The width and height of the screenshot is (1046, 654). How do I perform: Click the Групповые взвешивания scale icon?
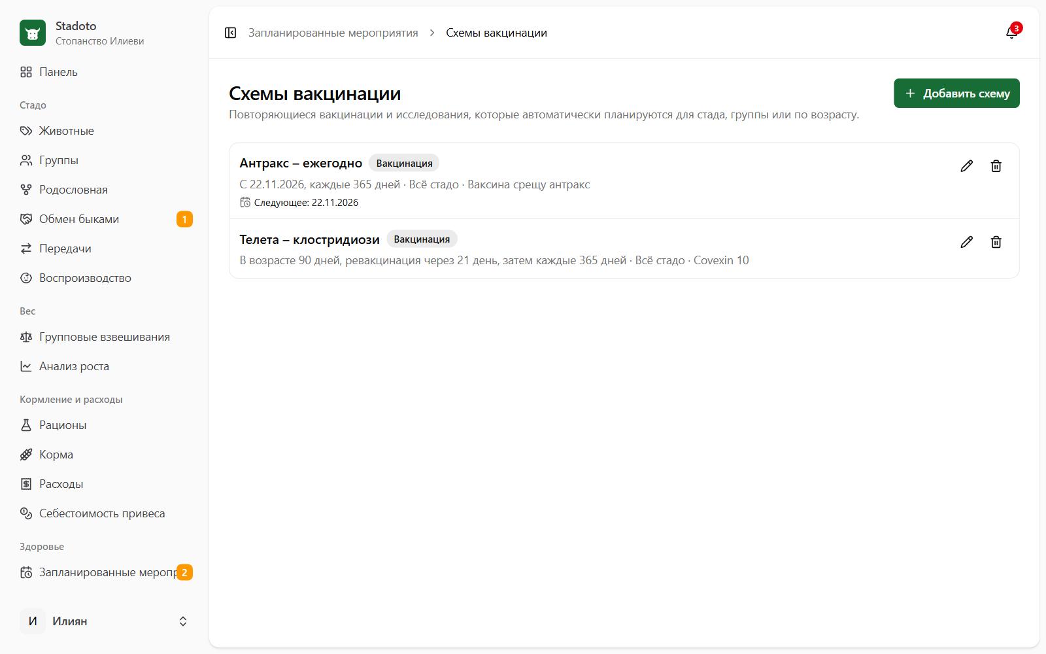tap(26, 337)
